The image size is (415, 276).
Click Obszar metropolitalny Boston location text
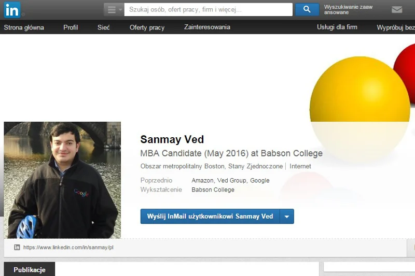pyautogui.click(x=212, y=166)
